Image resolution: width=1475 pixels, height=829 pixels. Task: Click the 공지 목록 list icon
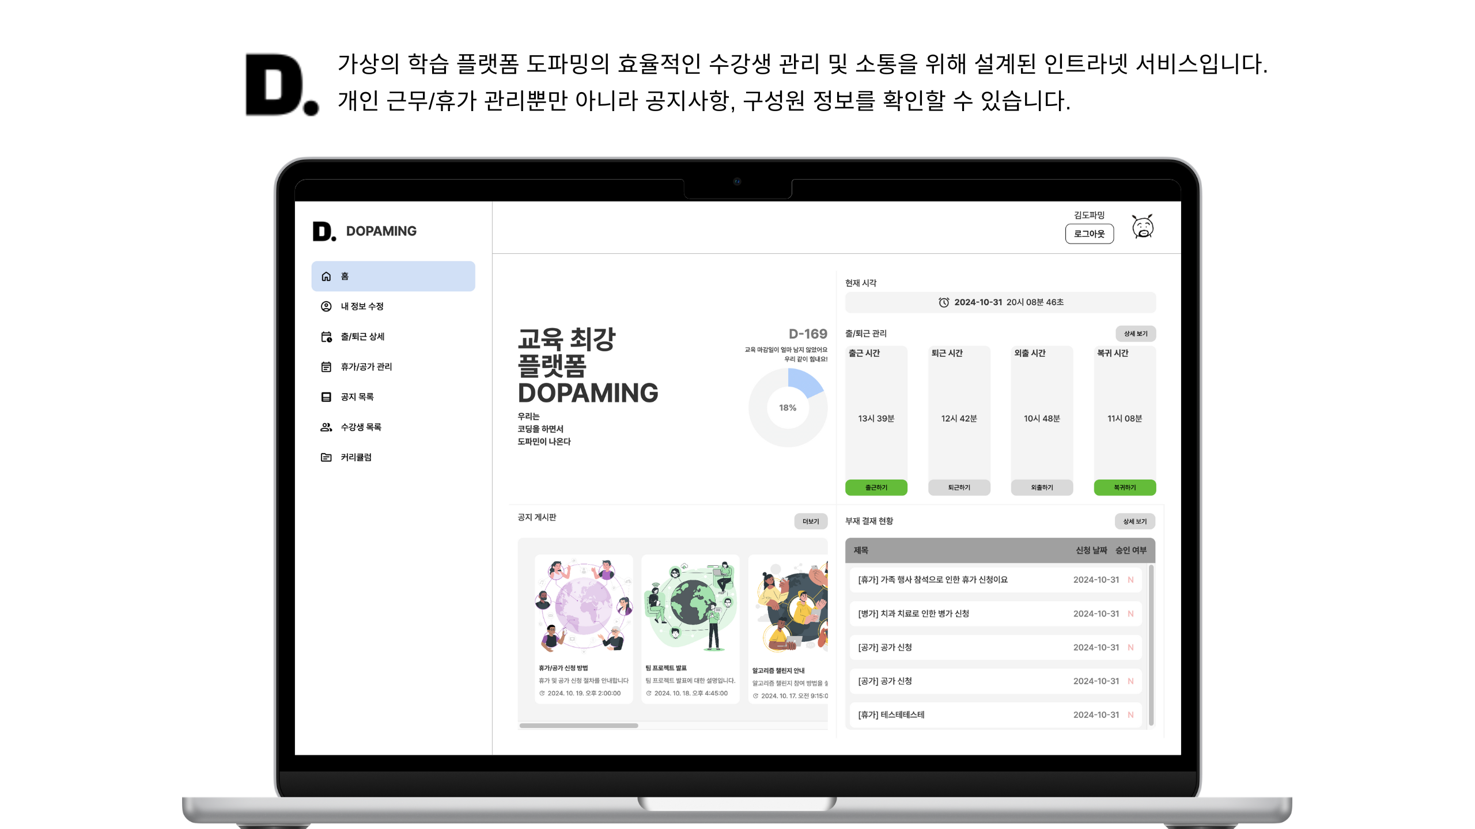tap(326, 397)
